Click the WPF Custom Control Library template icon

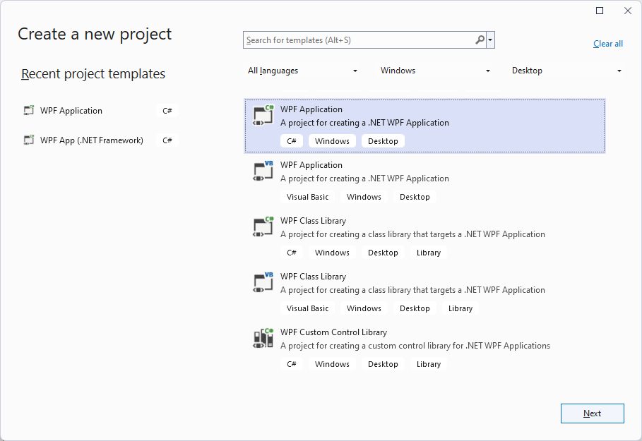coord(262,337)
